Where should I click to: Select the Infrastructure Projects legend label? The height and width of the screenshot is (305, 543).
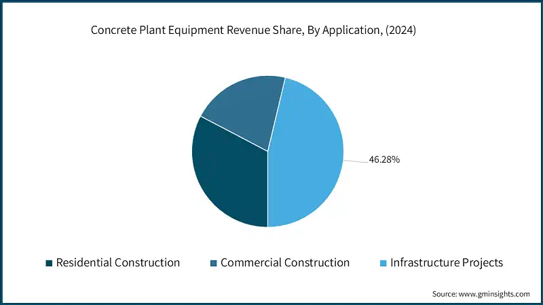(x=447, y=263)
